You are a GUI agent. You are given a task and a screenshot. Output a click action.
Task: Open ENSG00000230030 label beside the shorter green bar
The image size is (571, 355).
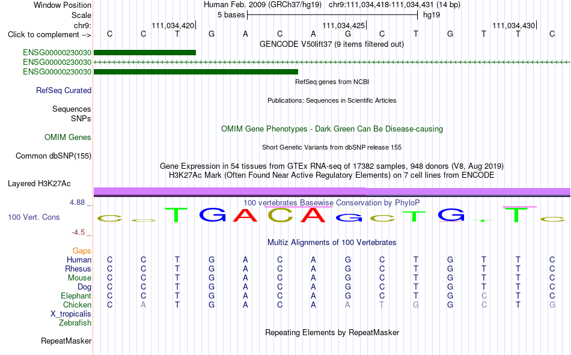pyautogui.click(x=57, y=52)
